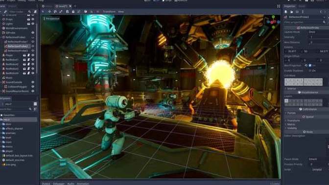Switch to the Inspector dock tab
329x185 pixels.
tap(290, 6)
